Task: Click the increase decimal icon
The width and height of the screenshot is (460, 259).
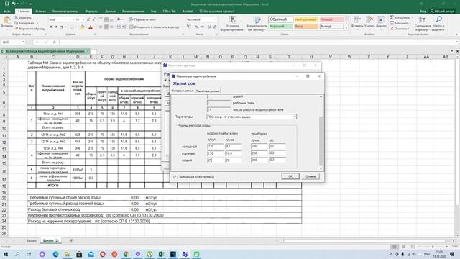Action: tap(209, 27)
